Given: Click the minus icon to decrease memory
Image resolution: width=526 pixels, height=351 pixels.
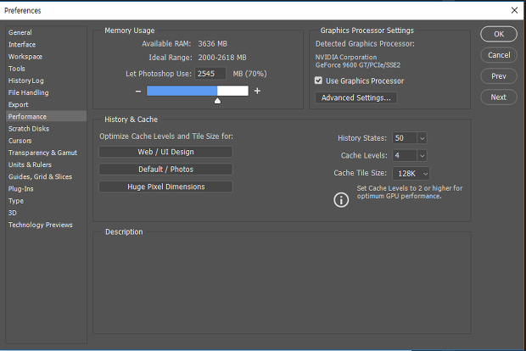Looking at the screenshot, I should 138,91.
